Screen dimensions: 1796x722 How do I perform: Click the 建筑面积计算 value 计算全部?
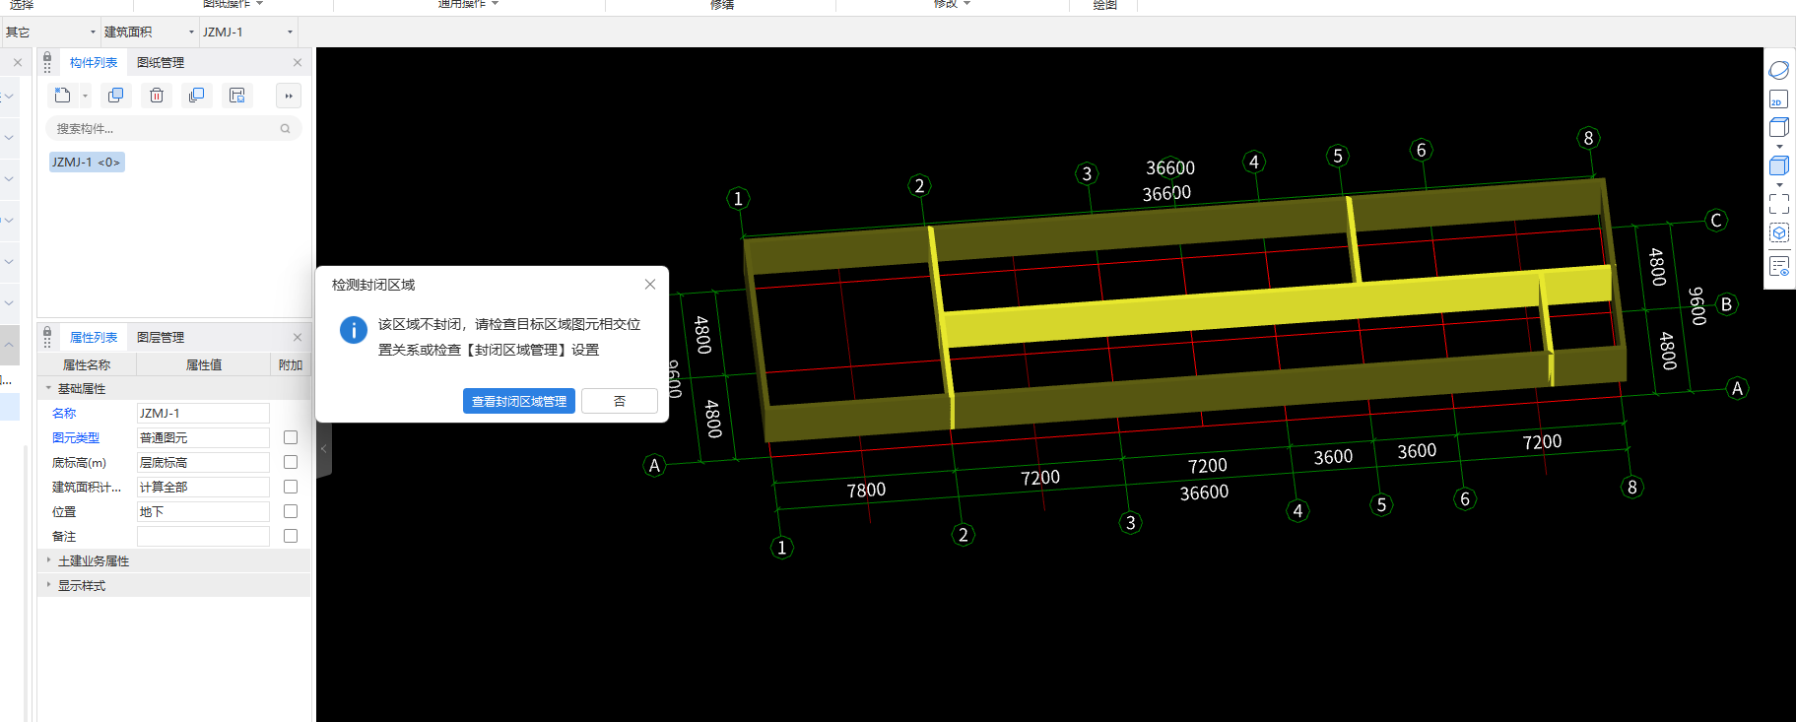pyautogui.click(x=203, y=488)
